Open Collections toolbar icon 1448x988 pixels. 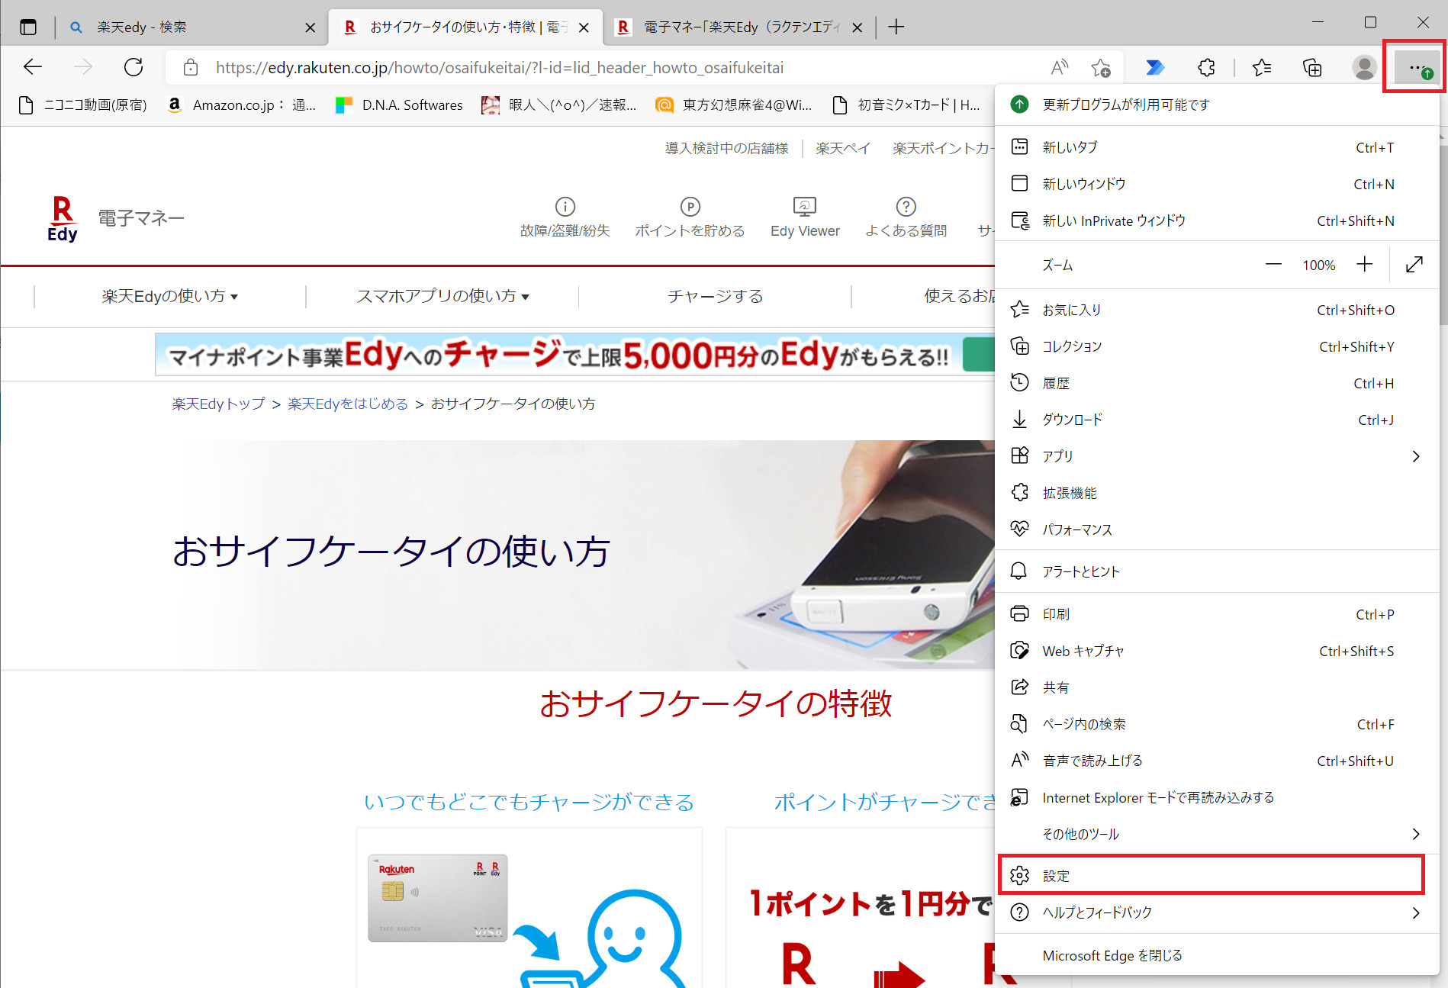click(1312, 67)
